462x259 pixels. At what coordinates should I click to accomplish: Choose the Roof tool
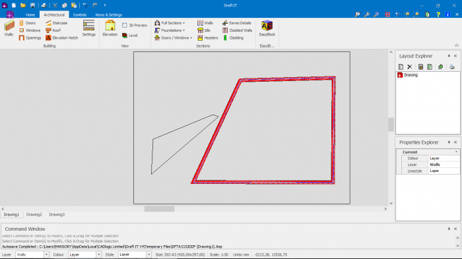click(x=53, y=30)
